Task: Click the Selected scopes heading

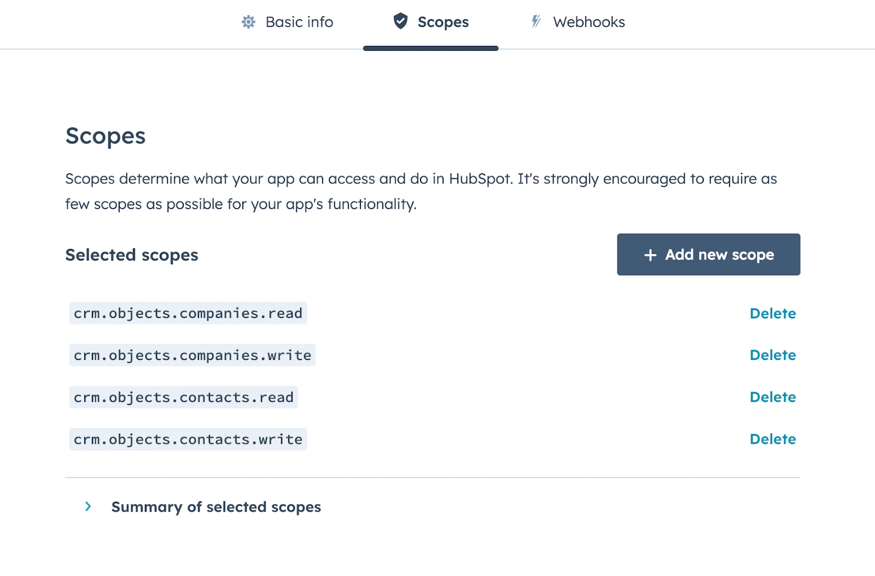Action: point(132,255)
